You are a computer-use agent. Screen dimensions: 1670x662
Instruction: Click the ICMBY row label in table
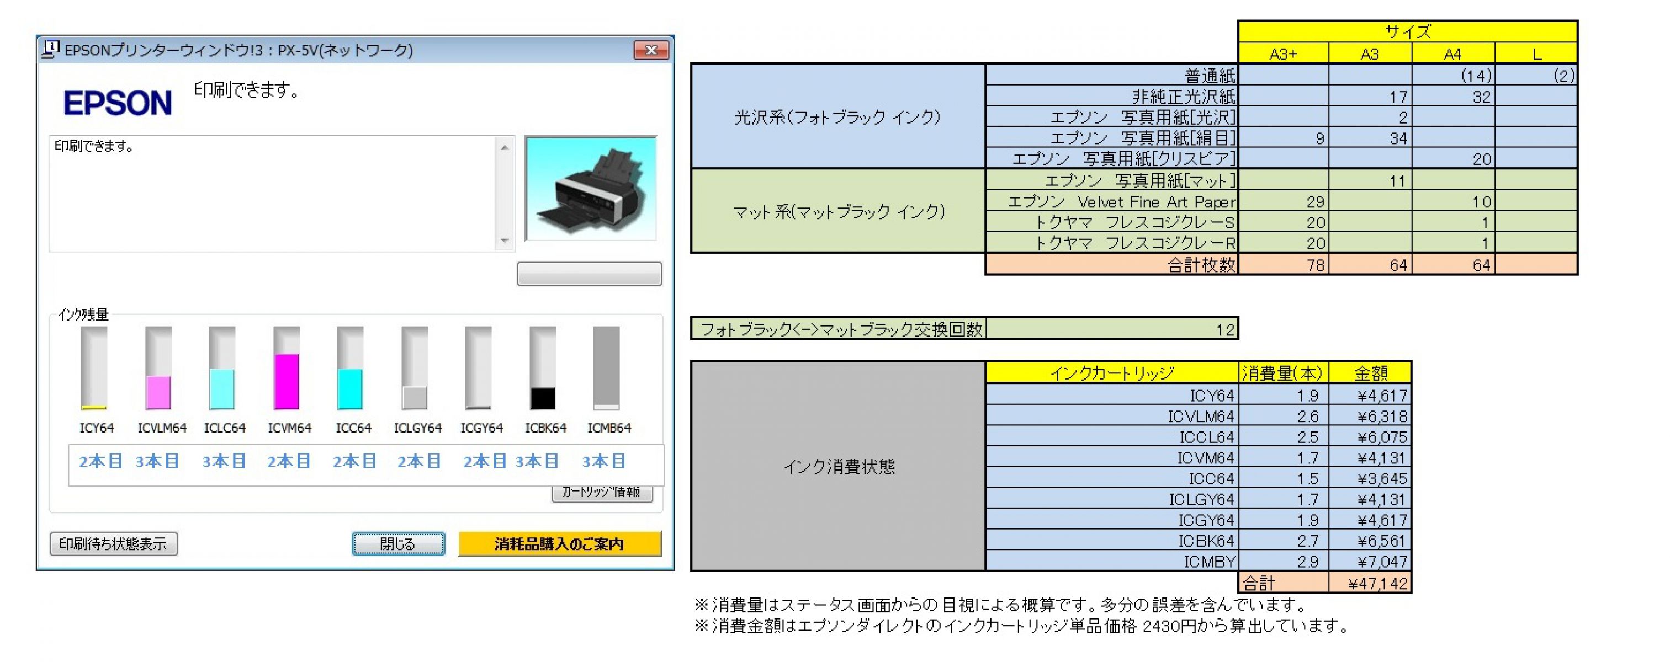click(x=1112, y=561)
